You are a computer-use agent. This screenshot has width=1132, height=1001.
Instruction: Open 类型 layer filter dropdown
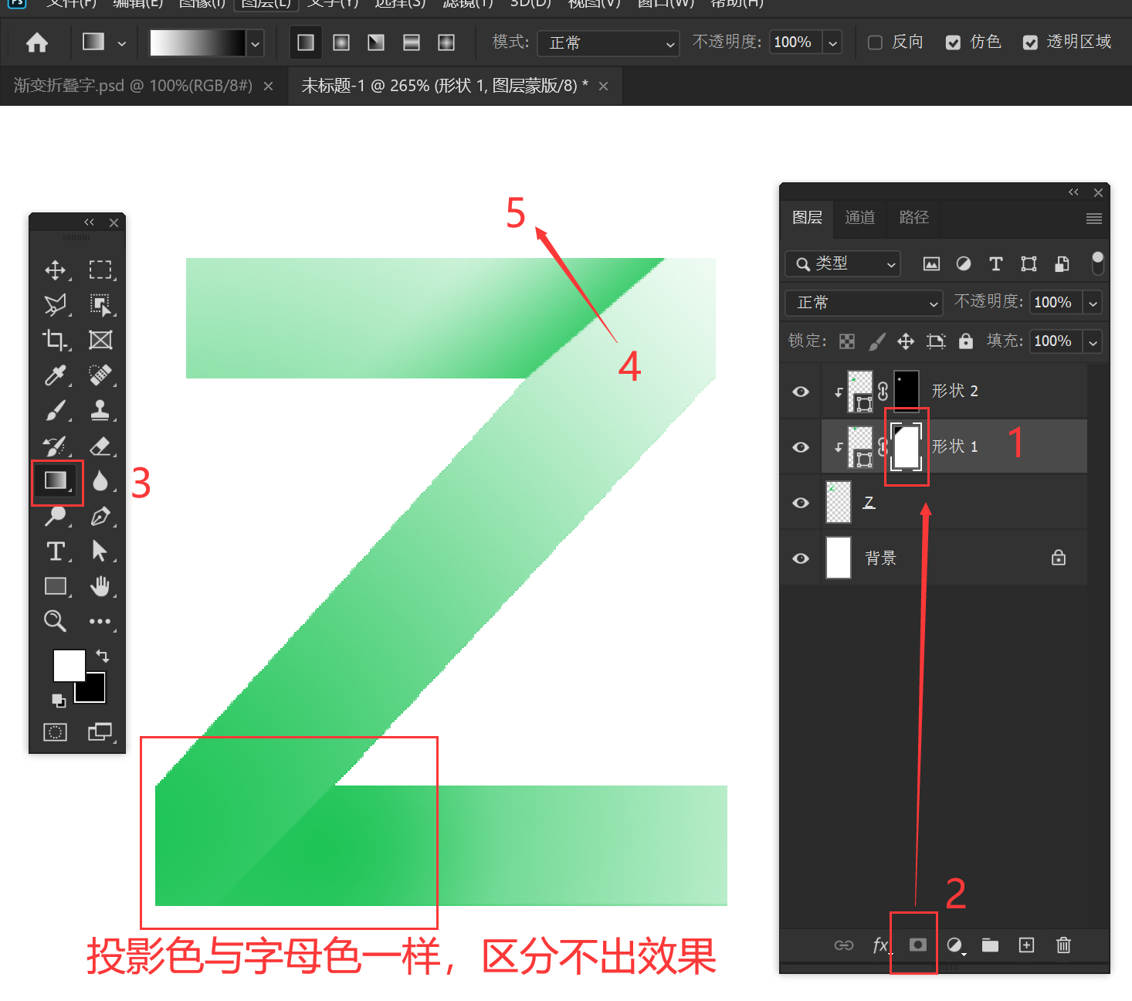click(x=843, y=264)
